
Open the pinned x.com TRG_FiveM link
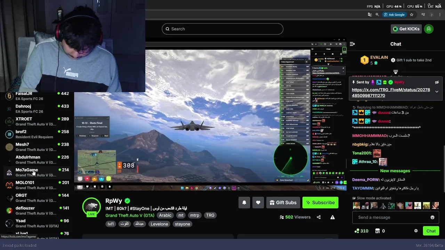tap(391, 93)
